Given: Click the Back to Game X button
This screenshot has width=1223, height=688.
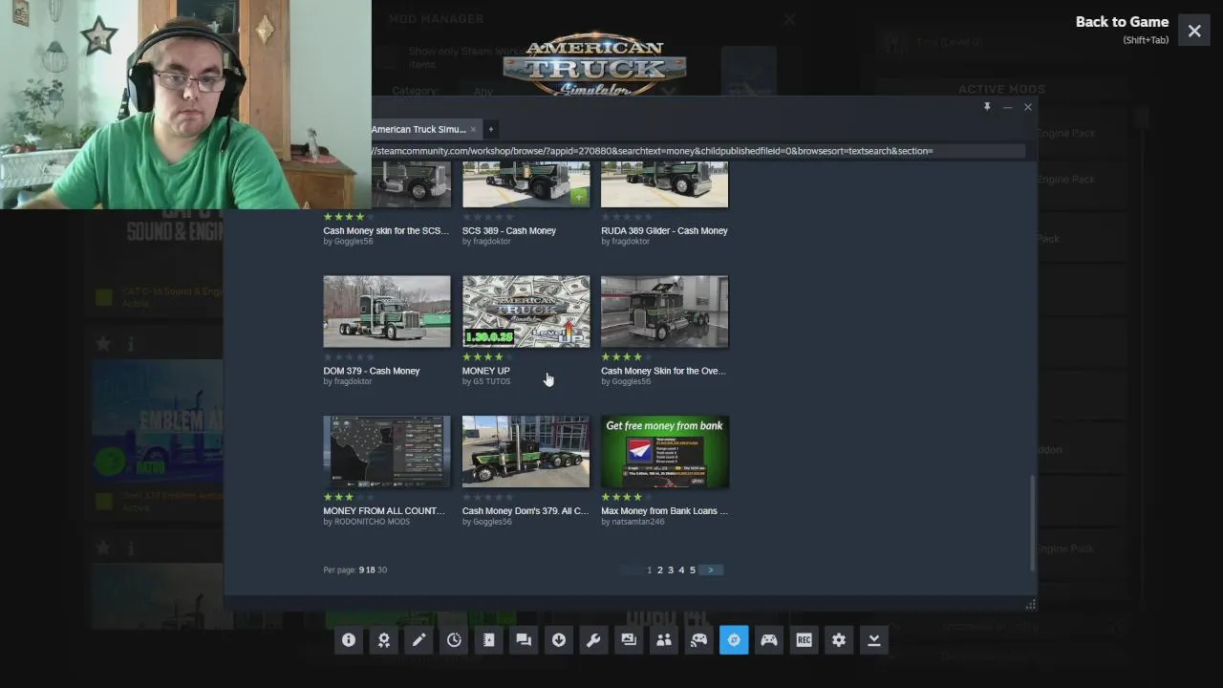Looking at the screenshot, I should 1194,31.
